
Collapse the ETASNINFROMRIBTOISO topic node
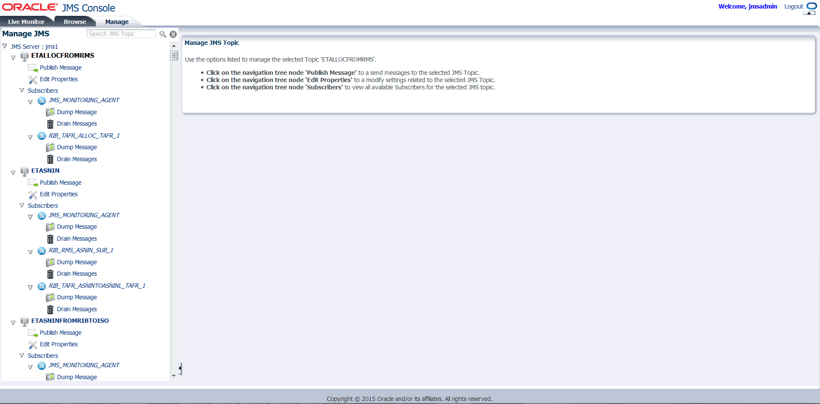[x=13, y=322]
